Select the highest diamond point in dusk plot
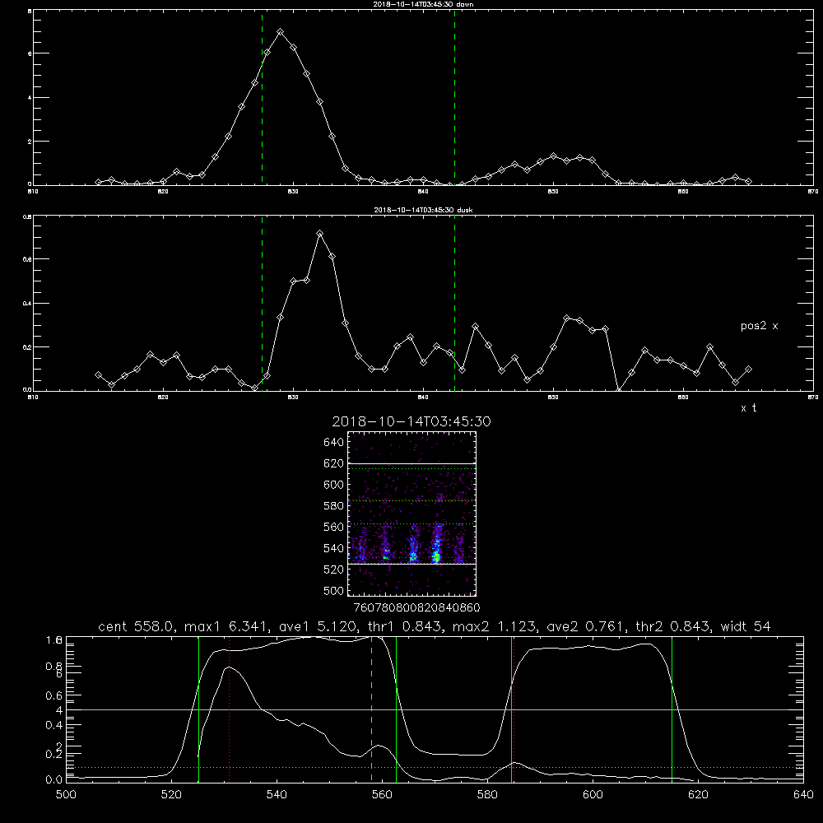The height and width of the screenshot is (823, 823). 319,233
